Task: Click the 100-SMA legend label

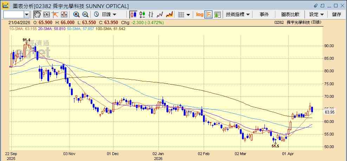Action: coord(110,29)
